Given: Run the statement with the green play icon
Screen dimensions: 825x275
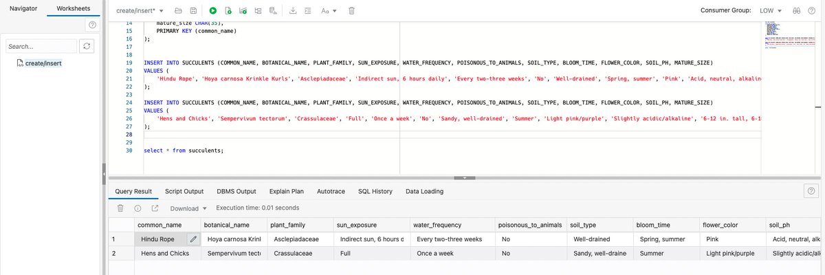Looking at the screenshot, I should pos(213,11).
